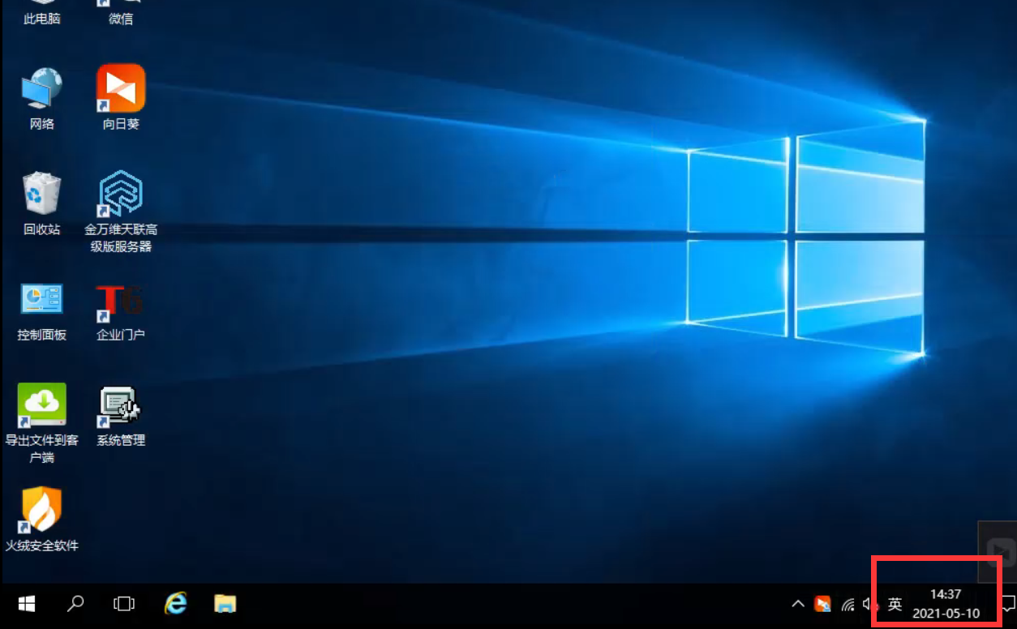Select the 火绒安全软件 shortcut
1017x629 pixels.
point(41,520)
